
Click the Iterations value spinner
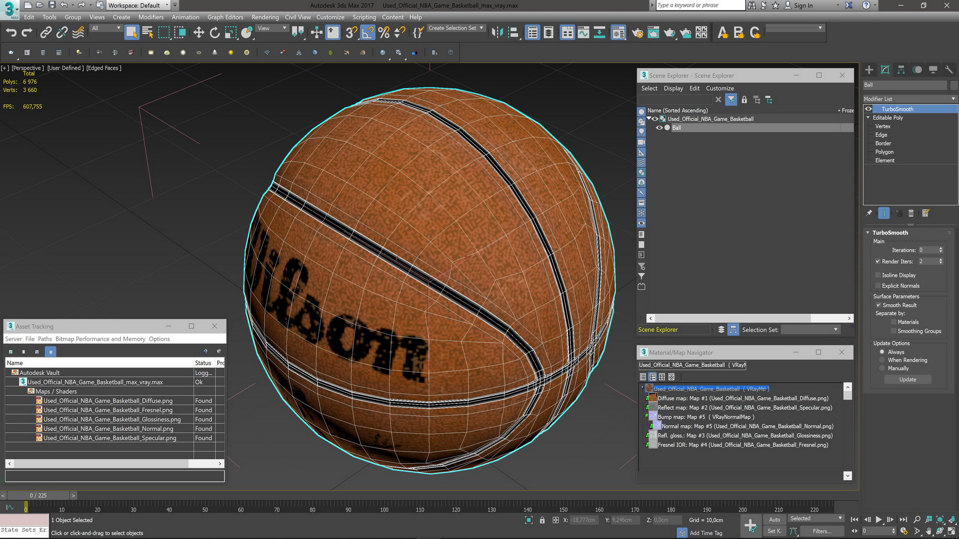[x=941, y=250]
